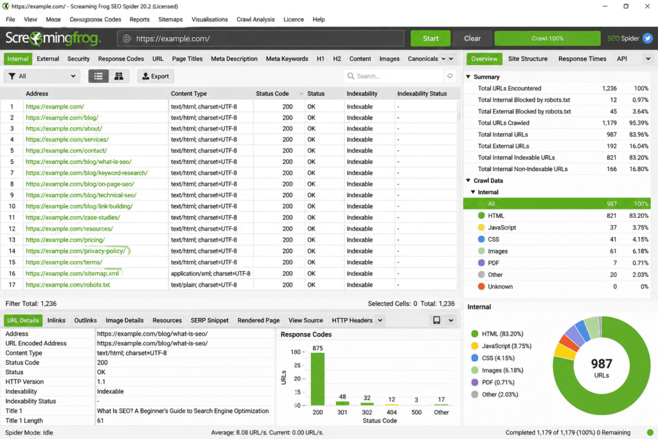Click the Export button

pyautogui.click(x=156, y=76)
